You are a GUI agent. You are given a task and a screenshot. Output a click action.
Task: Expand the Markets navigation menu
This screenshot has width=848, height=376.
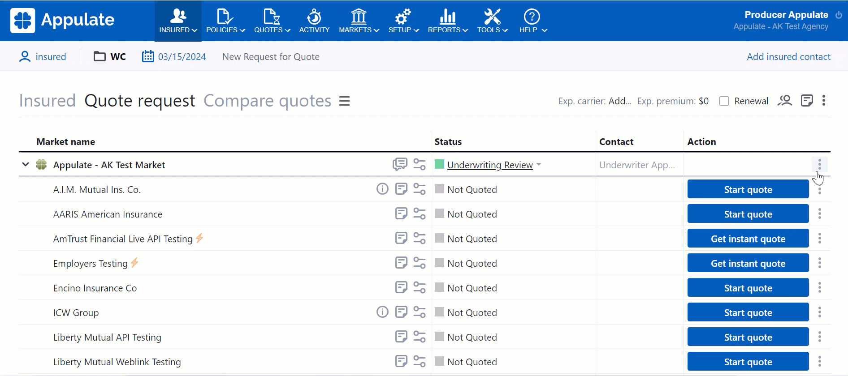pos(359,21)
